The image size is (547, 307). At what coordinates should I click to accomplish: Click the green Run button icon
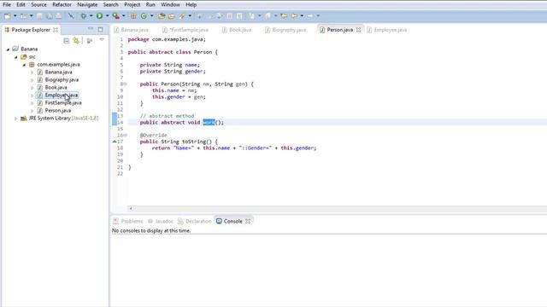pyautogui.click(x=99, y=15)
